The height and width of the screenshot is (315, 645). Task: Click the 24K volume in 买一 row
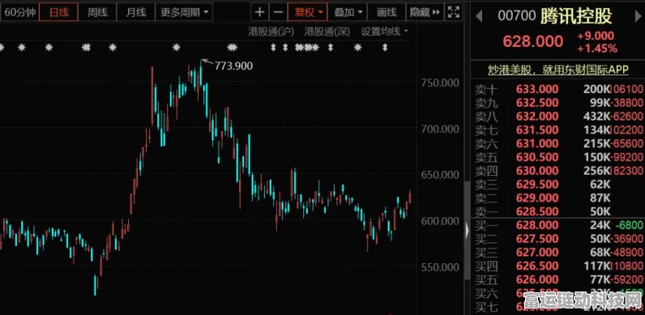[x=601, y=225]
